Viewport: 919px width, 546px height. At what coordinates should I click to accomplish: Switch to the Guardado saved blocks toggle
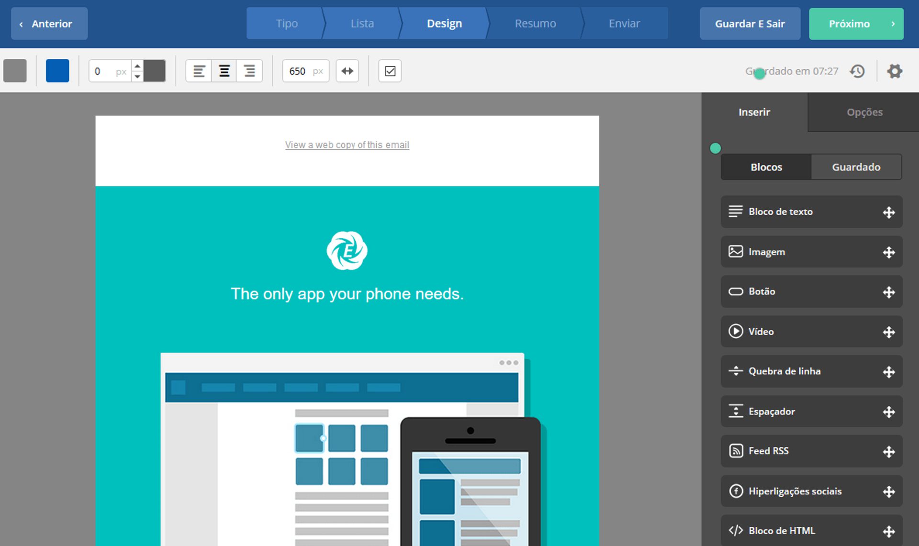point(856,167)
